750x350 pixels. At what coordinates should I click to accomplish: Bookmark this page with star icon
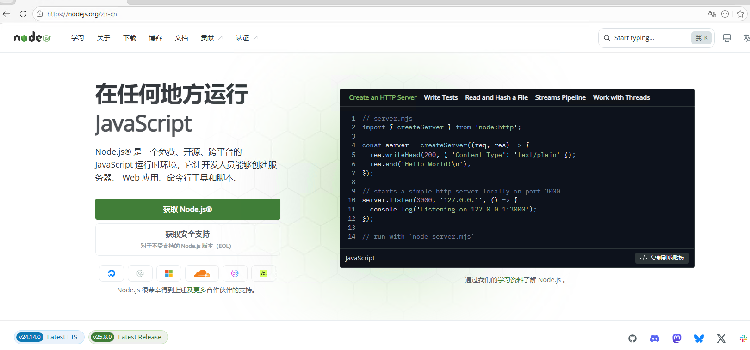(x=740, y=14)
